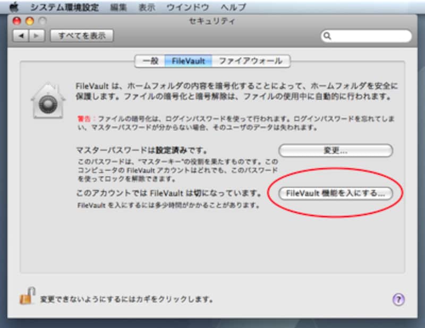This screenshot has height=328, width=425.
Task: Click text このアカウントでは FileVault は切になっています
Action: (x=168, y=193)
